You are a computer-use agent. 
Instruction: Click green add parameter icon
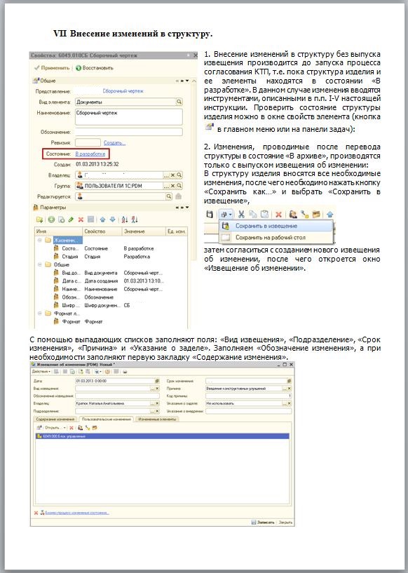[51, 220]
